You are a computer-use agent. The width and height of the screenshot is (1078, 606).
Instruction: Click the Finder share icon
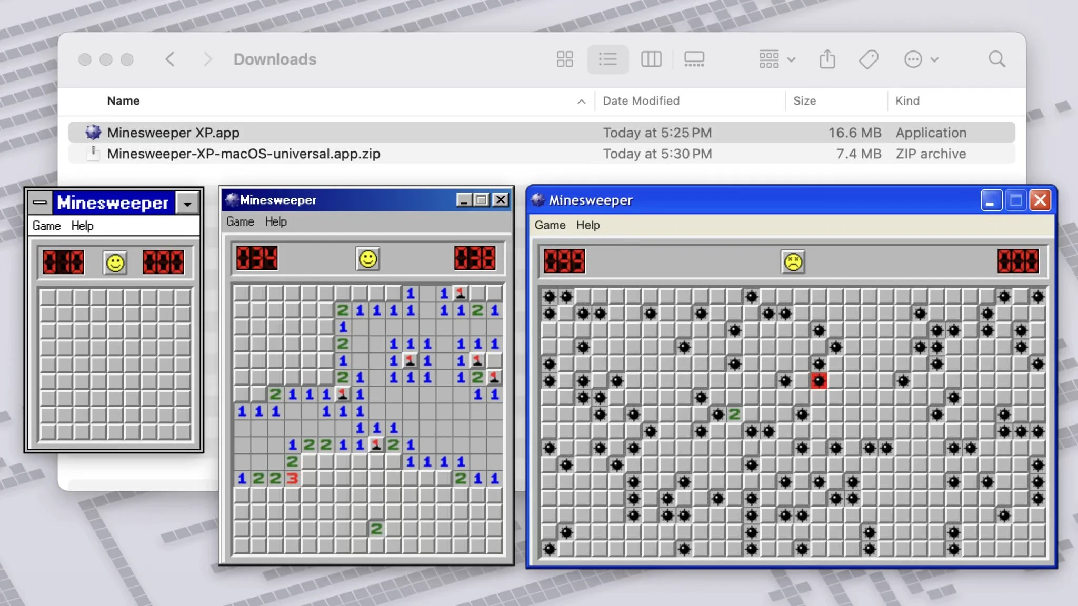click(827, 59)
